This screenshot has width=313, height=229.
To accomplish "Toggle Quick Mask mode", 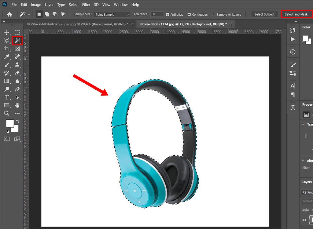I will pyautogui.click(x=7, y=139).
